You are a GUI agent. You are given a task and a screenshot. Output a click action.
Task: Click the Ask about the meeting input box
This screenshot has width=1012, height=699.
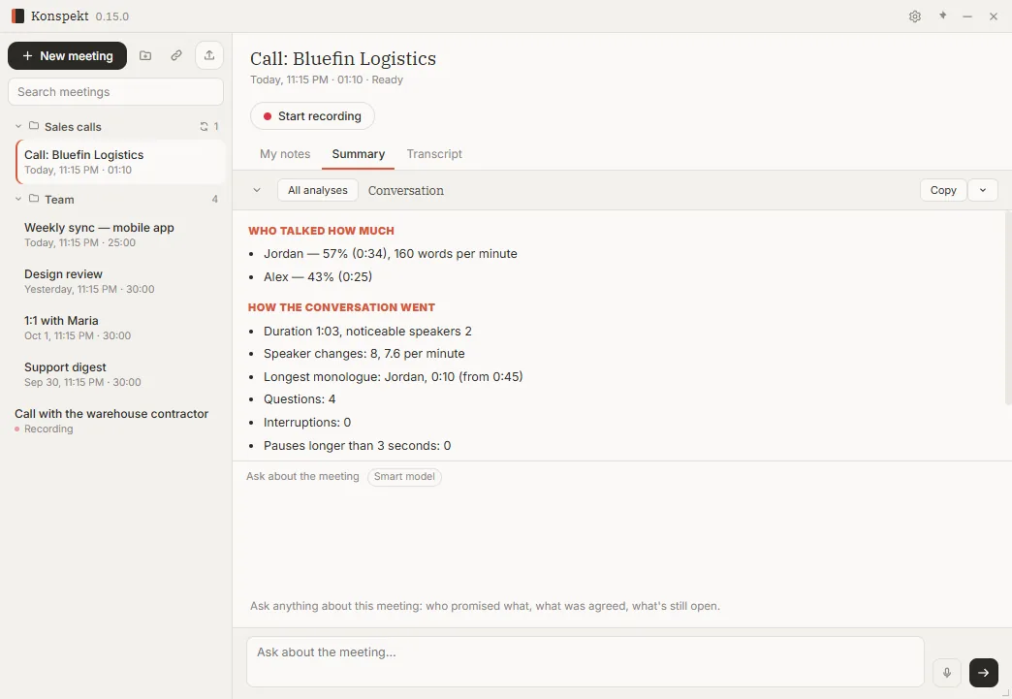[585, 661]
